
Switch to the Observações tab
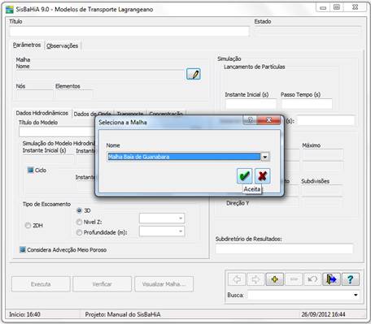tap(62, 45)
